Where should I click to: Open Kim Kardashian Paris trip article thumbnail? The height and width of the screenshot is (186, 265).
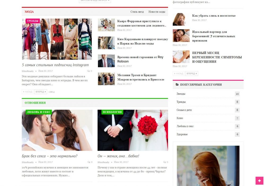(106, 43)
